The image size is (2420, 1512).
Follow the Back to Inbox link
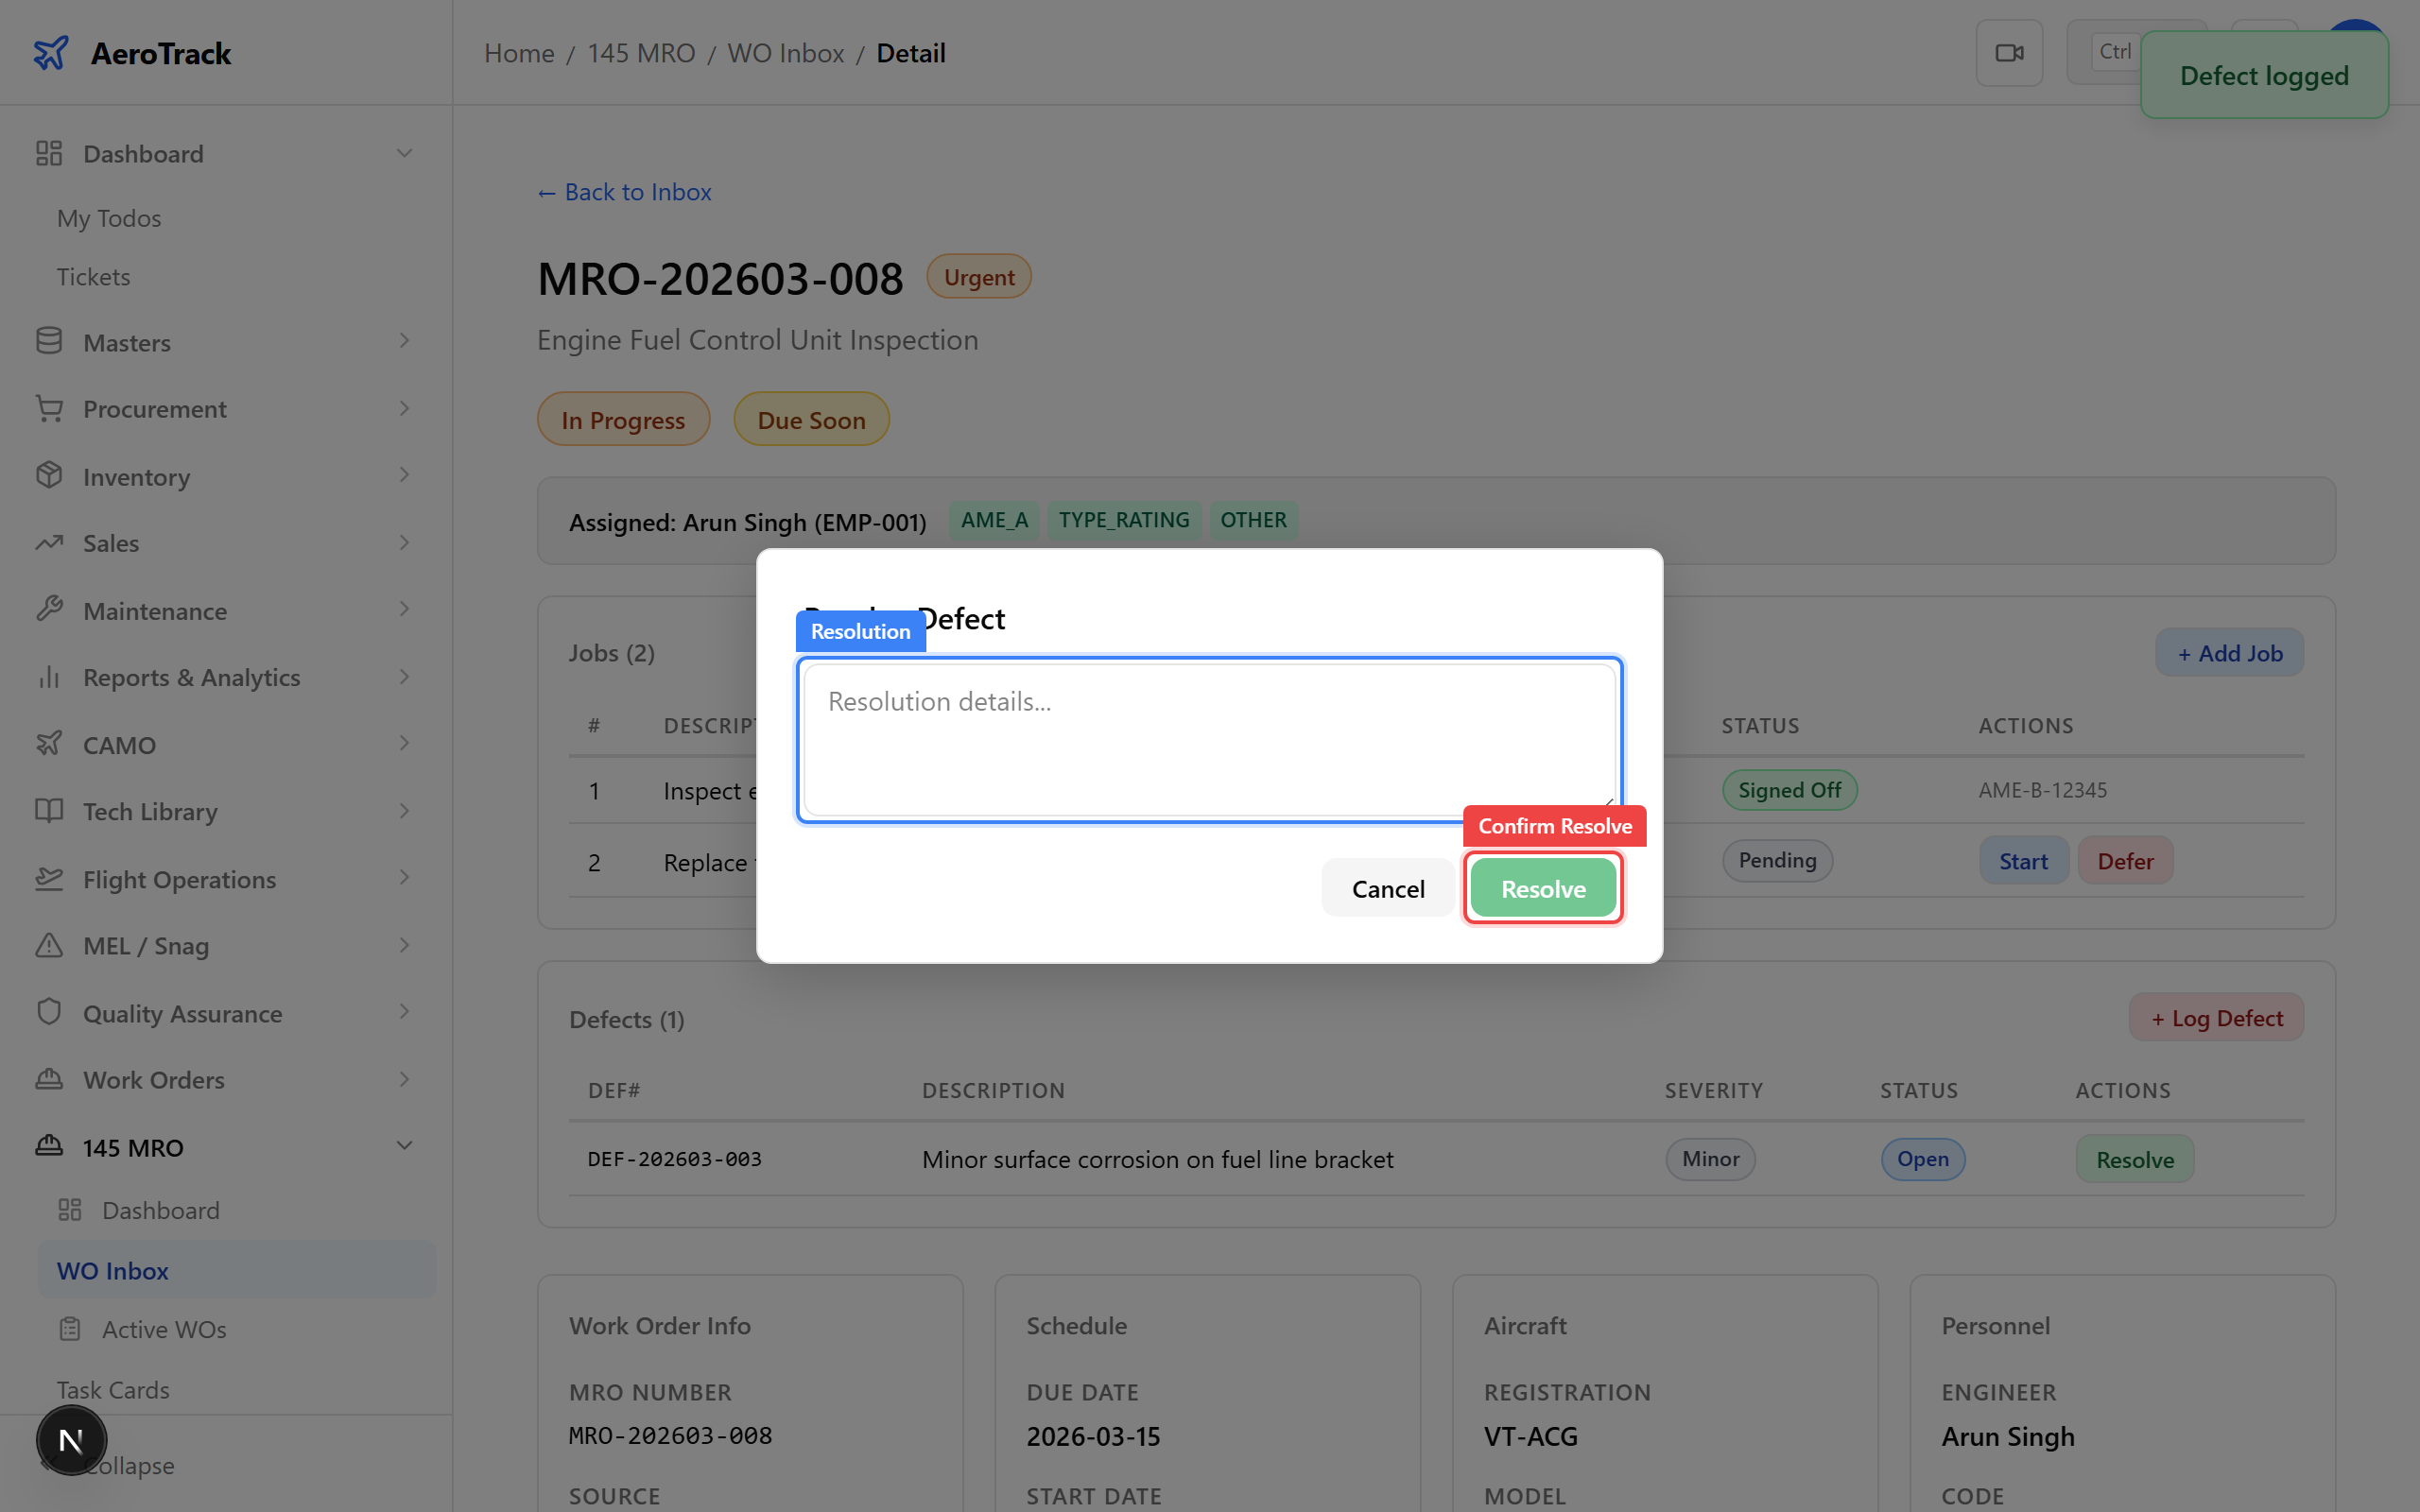point(623,191)
